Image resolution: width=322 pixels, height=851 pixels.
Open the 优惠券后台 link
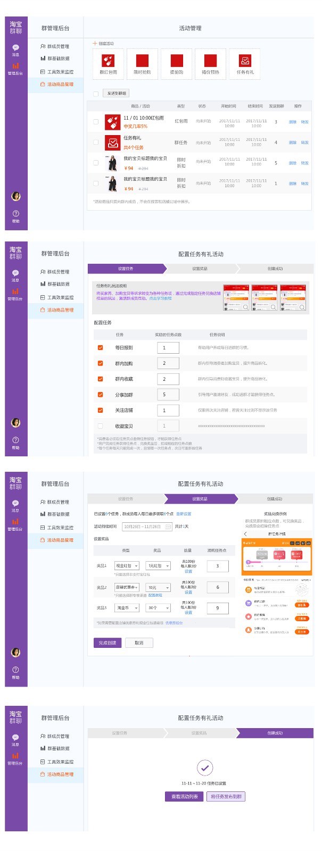point(174,623)
